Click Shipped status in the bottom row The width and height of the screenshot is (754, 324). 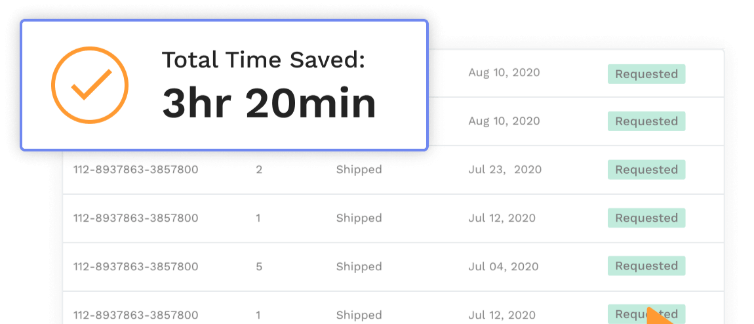click(359, 315)
